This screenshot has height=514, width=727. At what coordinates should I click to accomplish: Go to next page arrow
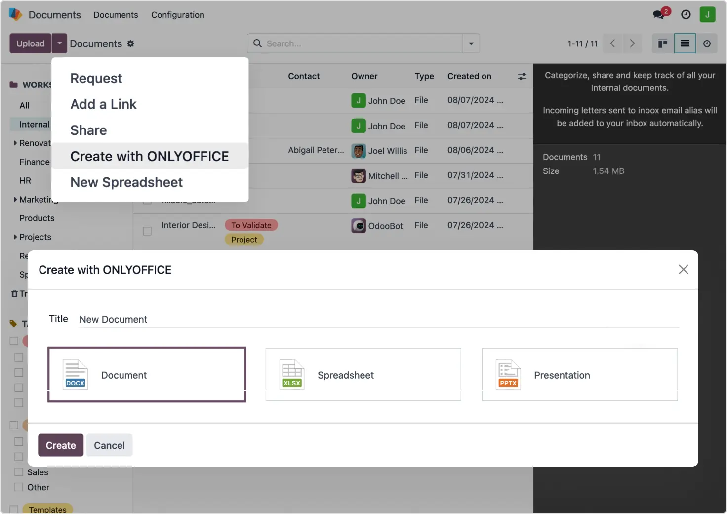pyautogui.click(x=632, y=43)
